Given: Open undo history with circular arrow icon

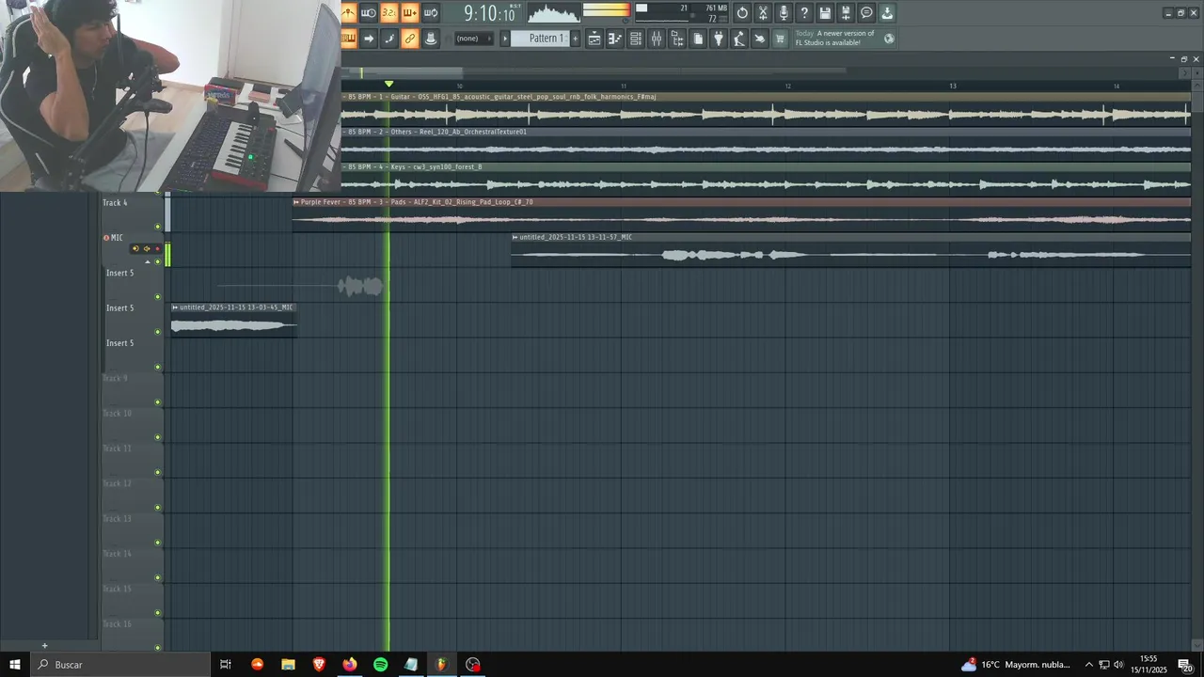Looking at the screenshot, I should (742, 13).
